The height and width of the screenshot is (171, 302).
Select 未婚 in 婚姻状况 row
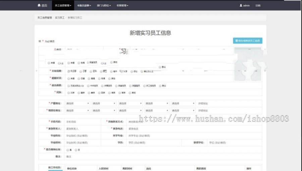pos(68,79)
